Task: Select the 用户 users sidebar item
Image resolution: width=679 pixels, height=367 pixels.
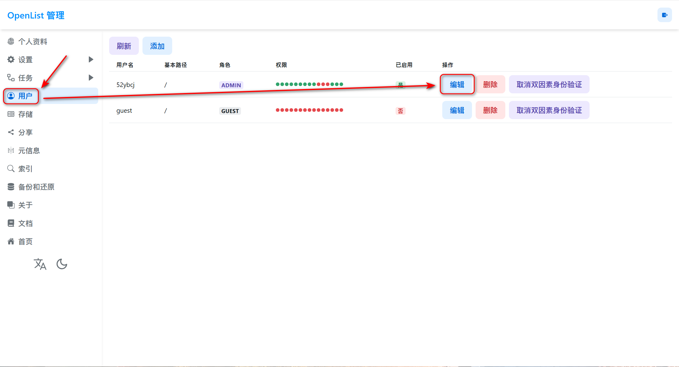Action: pos(25,96)
